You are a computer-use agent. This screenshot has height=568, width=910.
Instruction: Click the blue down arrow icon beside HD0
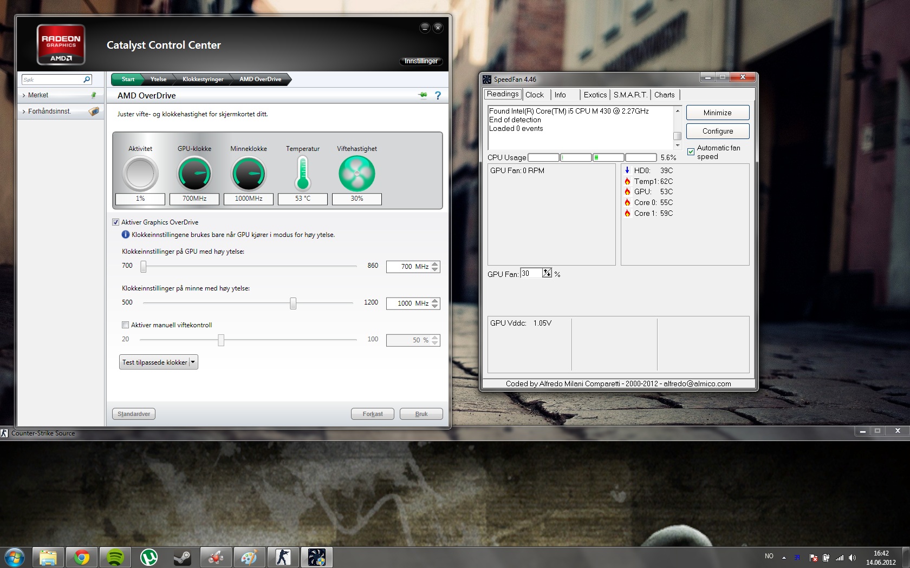click(627, 170)
